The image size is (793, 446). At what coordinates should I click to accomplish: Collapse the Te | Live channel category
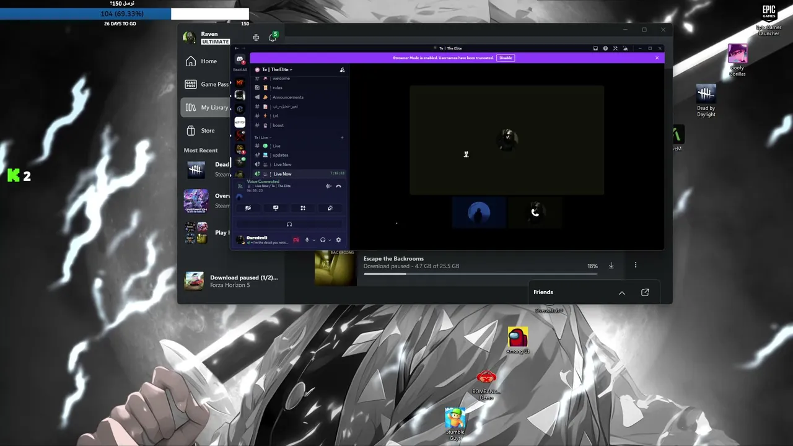pos(262,138)
